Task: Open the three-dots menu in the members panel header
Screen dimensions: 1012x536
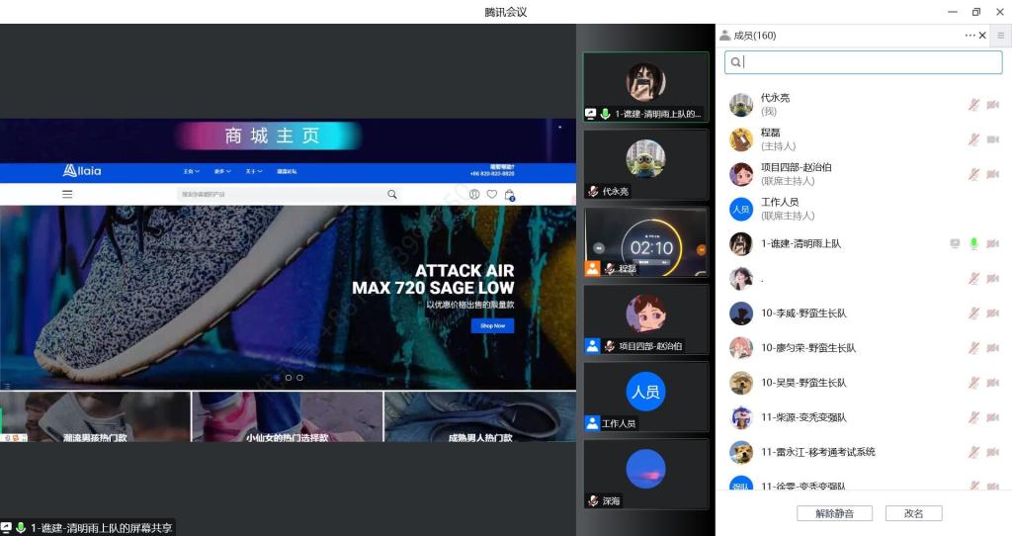Action: [970, 36]
